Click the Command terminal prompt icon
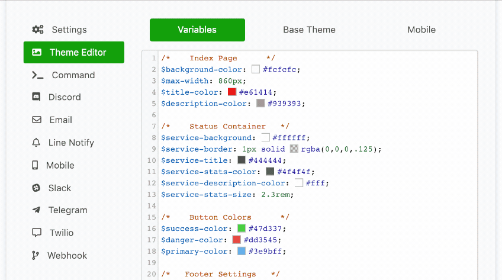The width and height of the screenshot is (502, 280). (x=37, y=75)
